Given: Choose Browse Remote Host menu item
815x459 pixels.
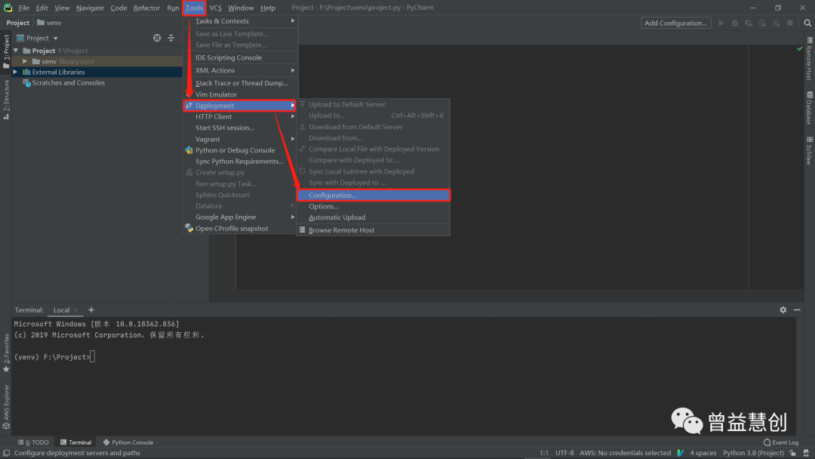Looking at the screenshot, I should click(x=374, y=230).
